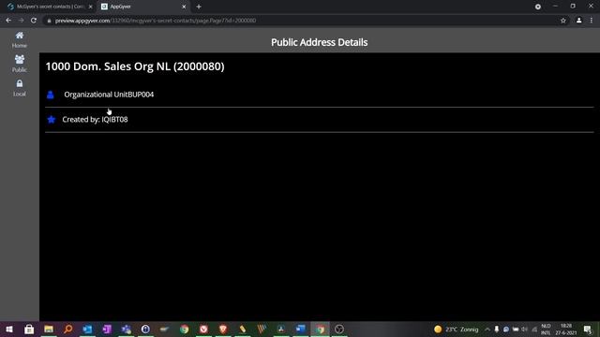Open Chrome's three-dot menu

592,21
